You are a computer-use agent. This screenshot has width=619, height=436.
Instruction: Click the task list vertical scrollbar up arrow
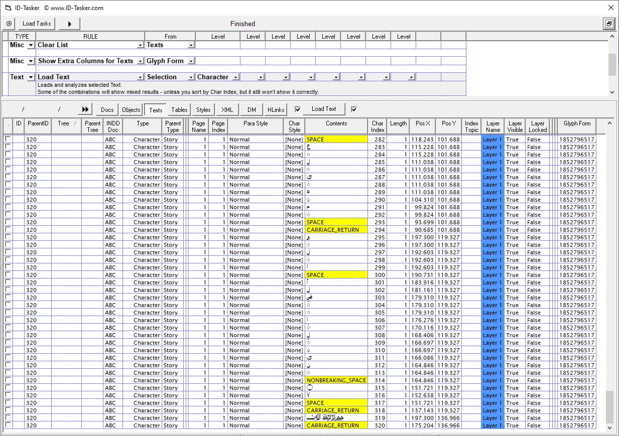click(x=611, y=36)
